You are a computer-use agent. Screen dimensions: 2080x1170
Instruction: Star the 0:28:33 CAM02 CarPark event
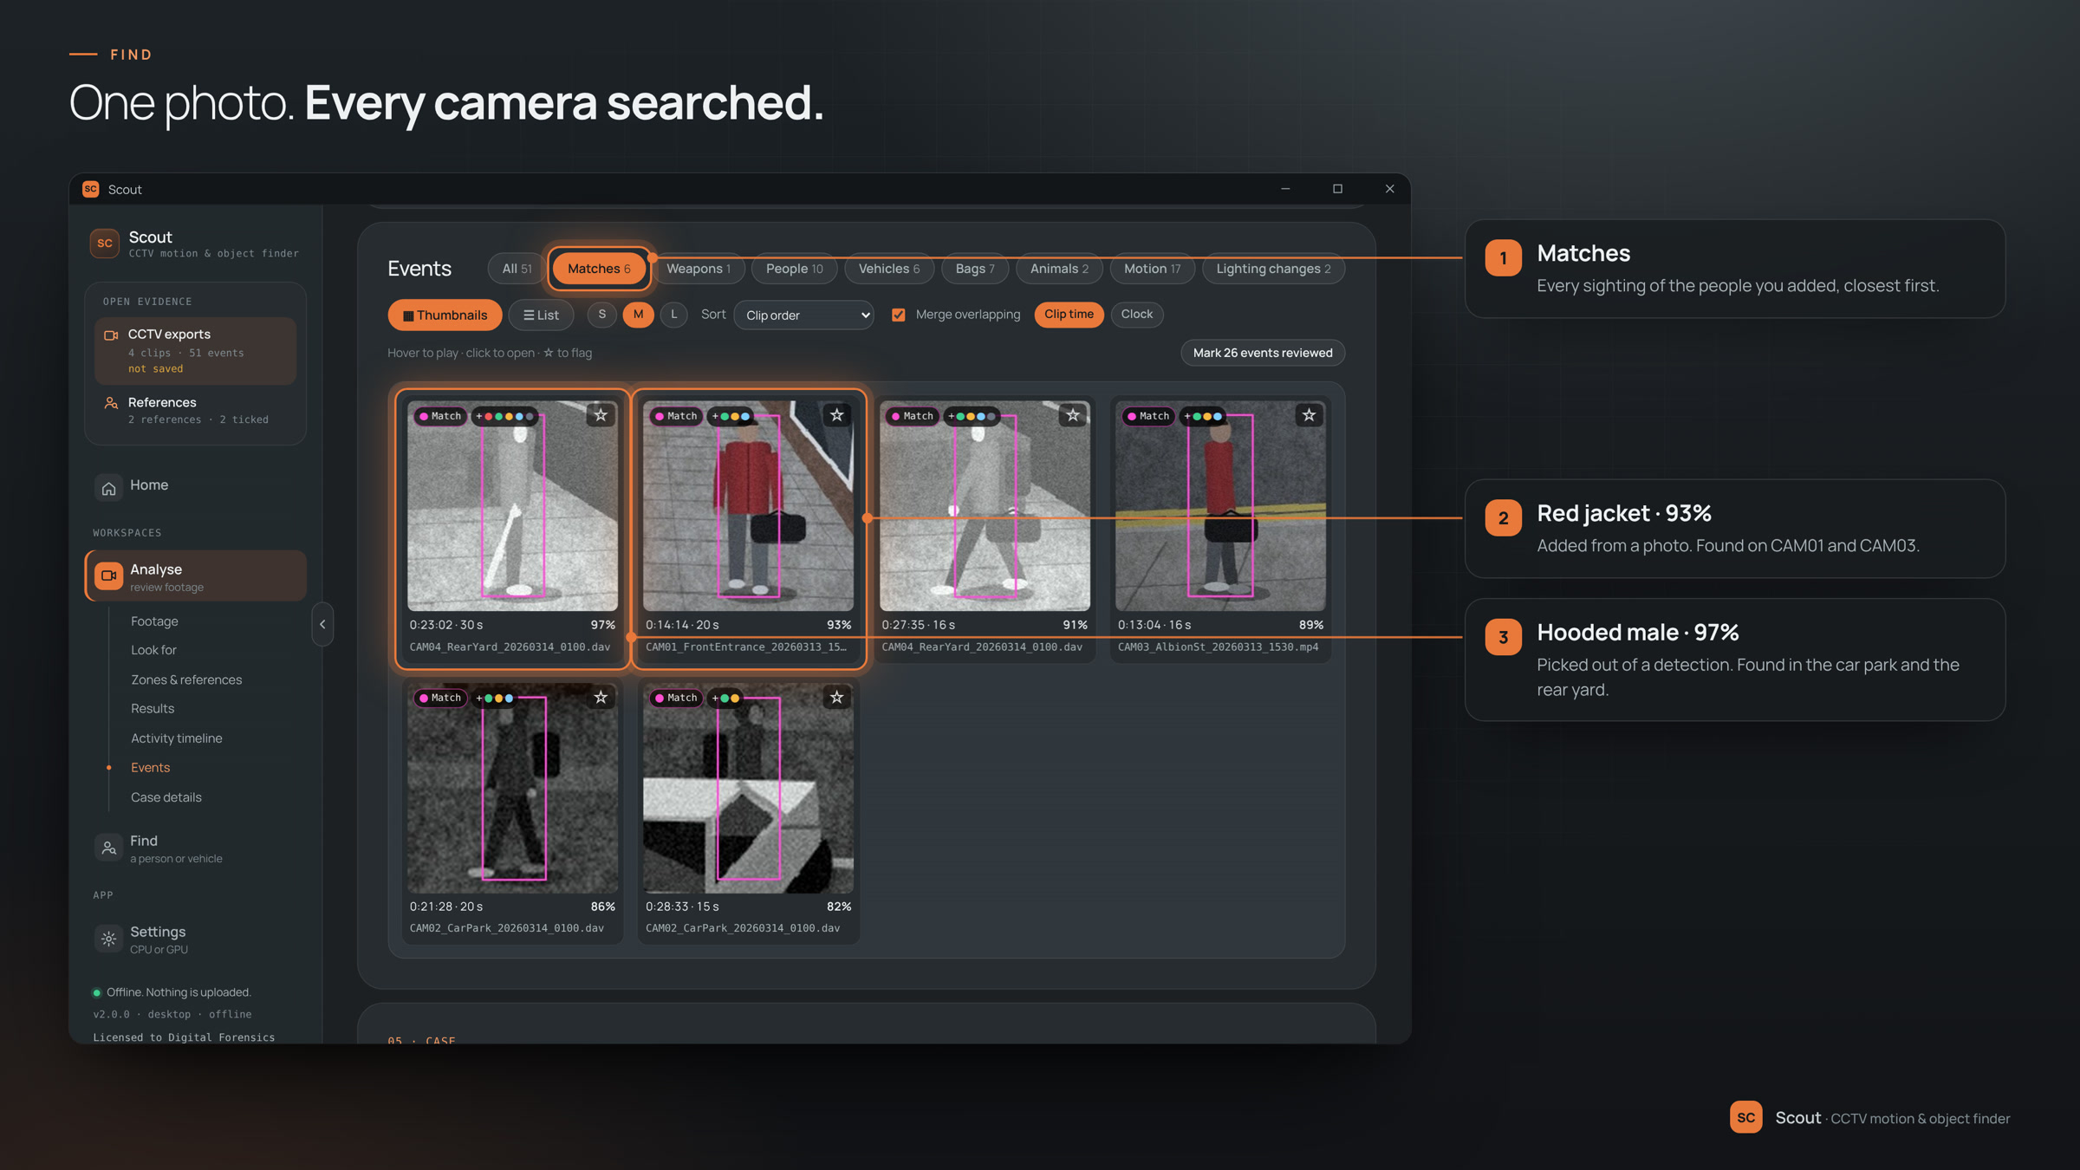[836, 697]
